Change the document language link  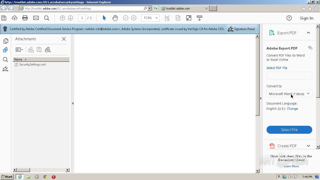click(292, 108)
